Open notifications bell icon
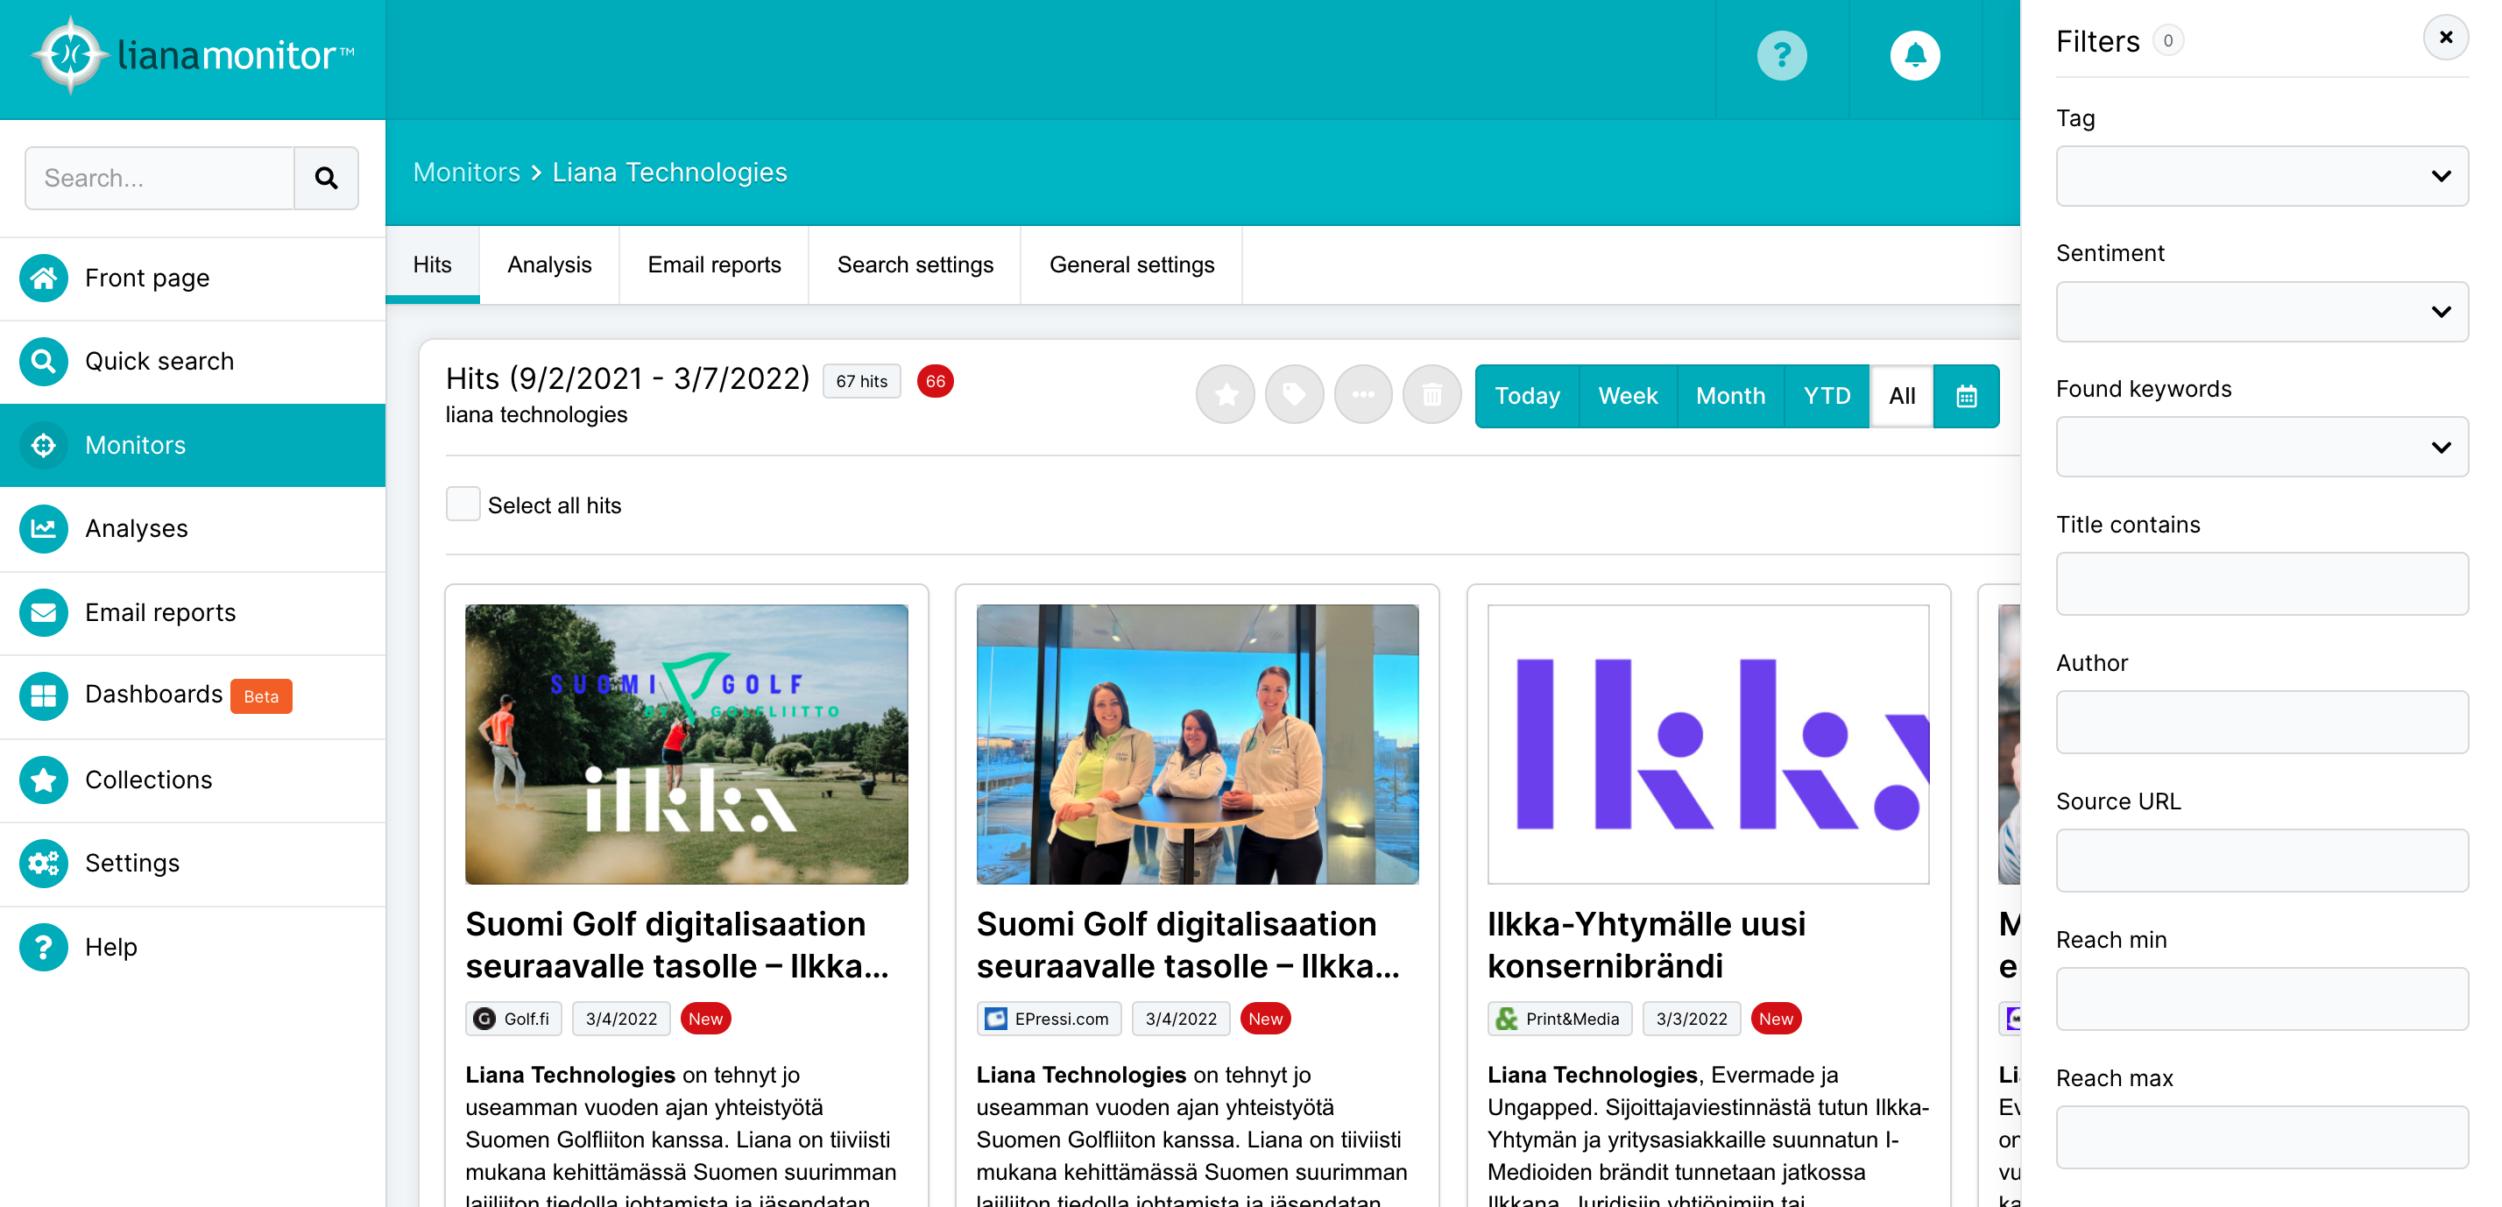This screenshot has width=2502, height=1207. click(1914, 56)
